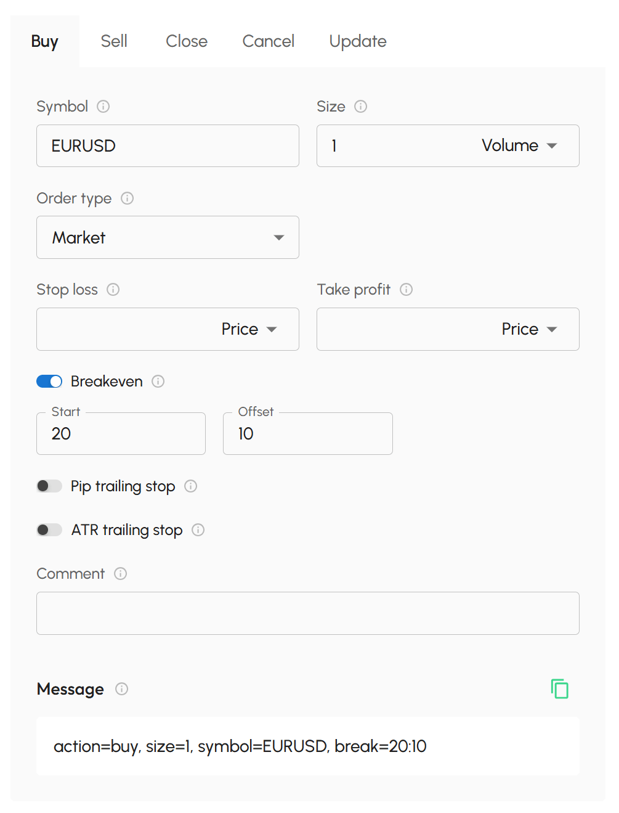Turn on the ATR trailing stop switch
The image size is (619, 813).
[49, 530]
